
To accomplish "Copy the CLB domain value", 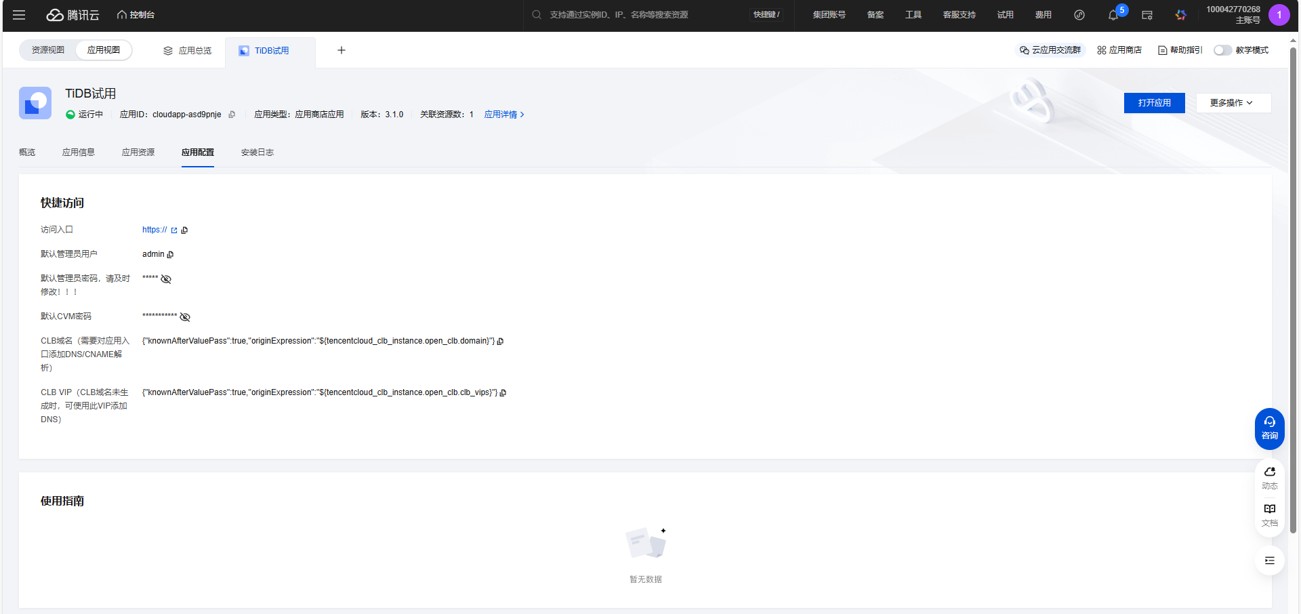I will pos(501,342).
